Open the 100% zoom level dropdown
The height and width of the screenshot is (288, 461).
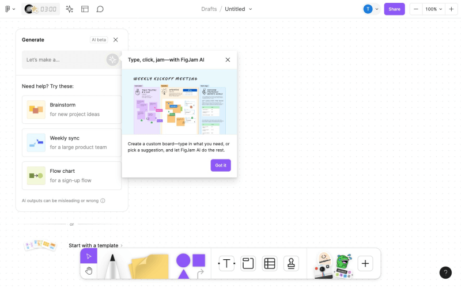coord(434,9)
